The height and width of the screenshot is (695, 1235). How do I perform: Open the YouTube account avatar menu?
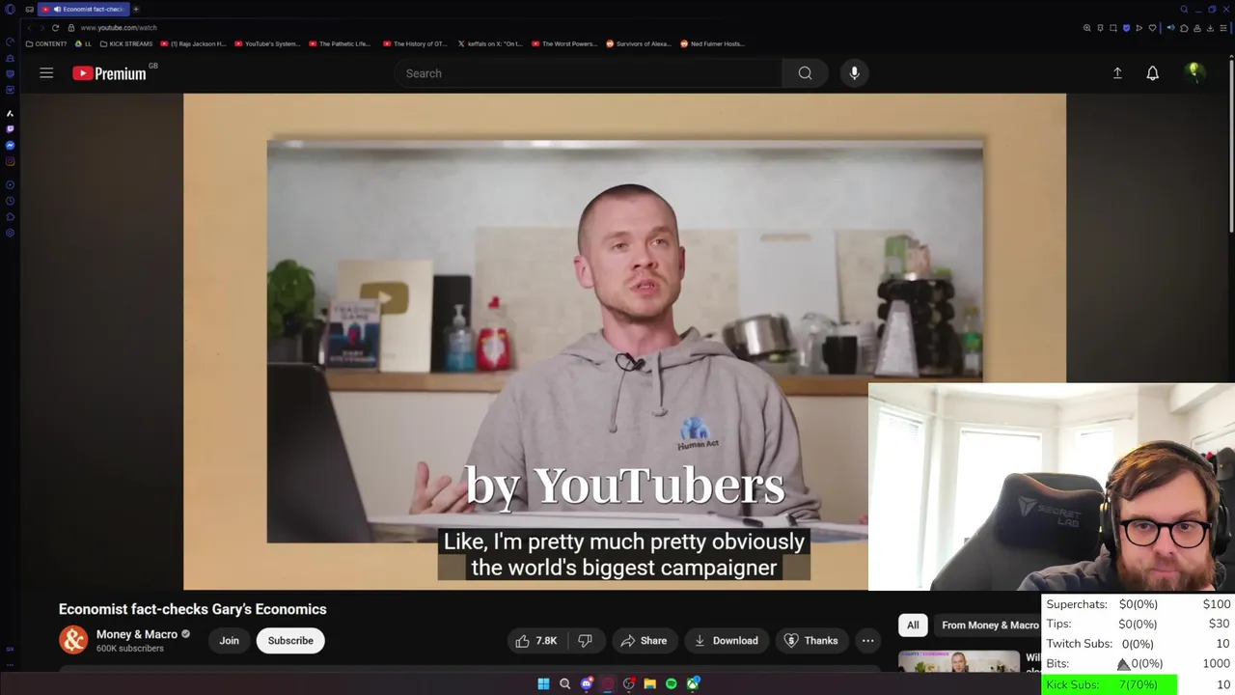[1194, 73]
